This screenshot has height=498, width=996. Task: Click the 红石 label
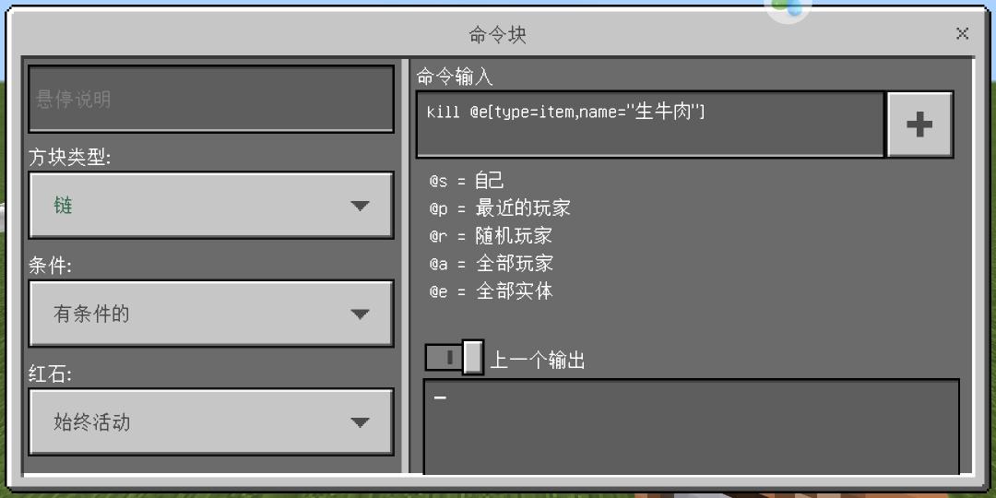coord(50,374)
